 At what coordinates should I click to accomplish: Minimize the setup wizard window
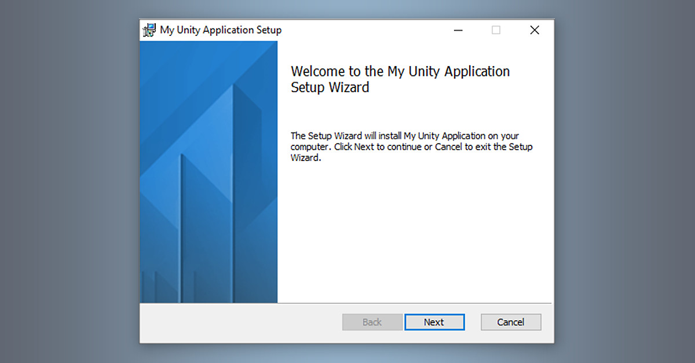[x=458, y=30]
